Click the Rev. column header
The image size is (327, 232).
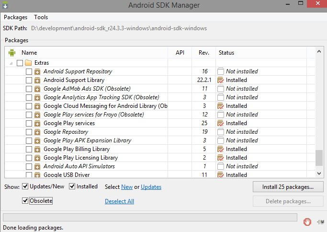[204, 53]
